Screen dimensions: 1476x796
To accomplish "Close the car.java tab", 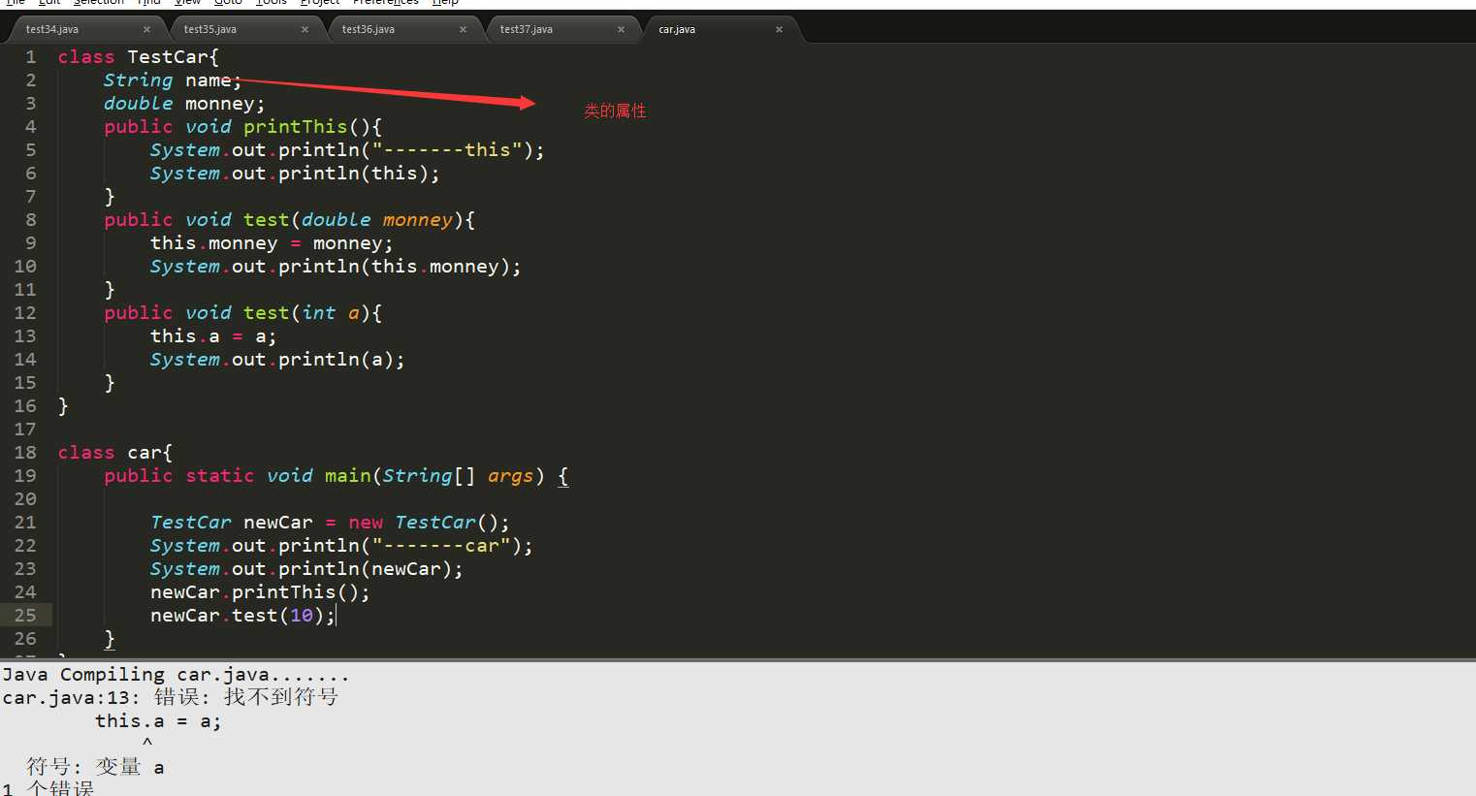I will pyautogui.click(x=779, y=29).
